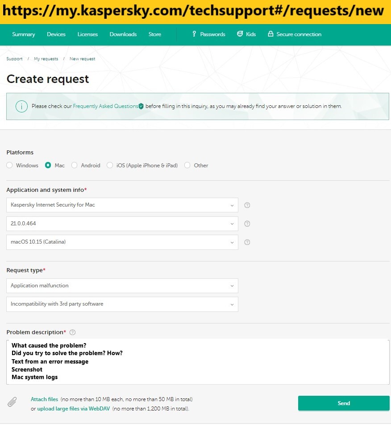Viewport: 391px width, 427px height.
Task: Open the Licenses tab
Action: click(x=87, y=34)
